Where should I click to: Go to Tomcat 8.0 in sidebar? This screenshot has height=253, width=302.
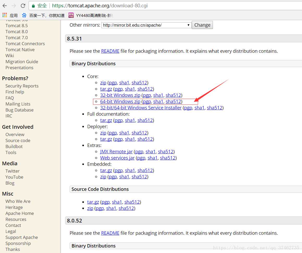(17, 32)
